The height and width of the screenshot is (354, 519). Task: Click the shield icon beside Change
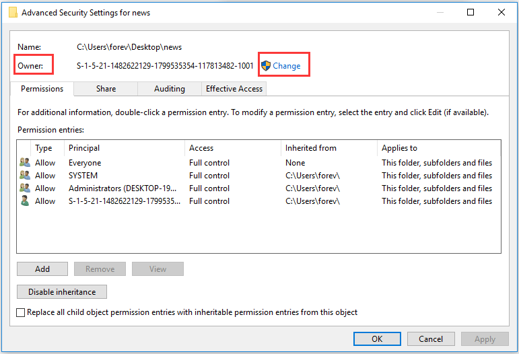tap(266, 66)
